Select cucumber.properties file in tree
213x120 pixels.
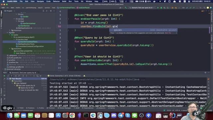(24, 51)
